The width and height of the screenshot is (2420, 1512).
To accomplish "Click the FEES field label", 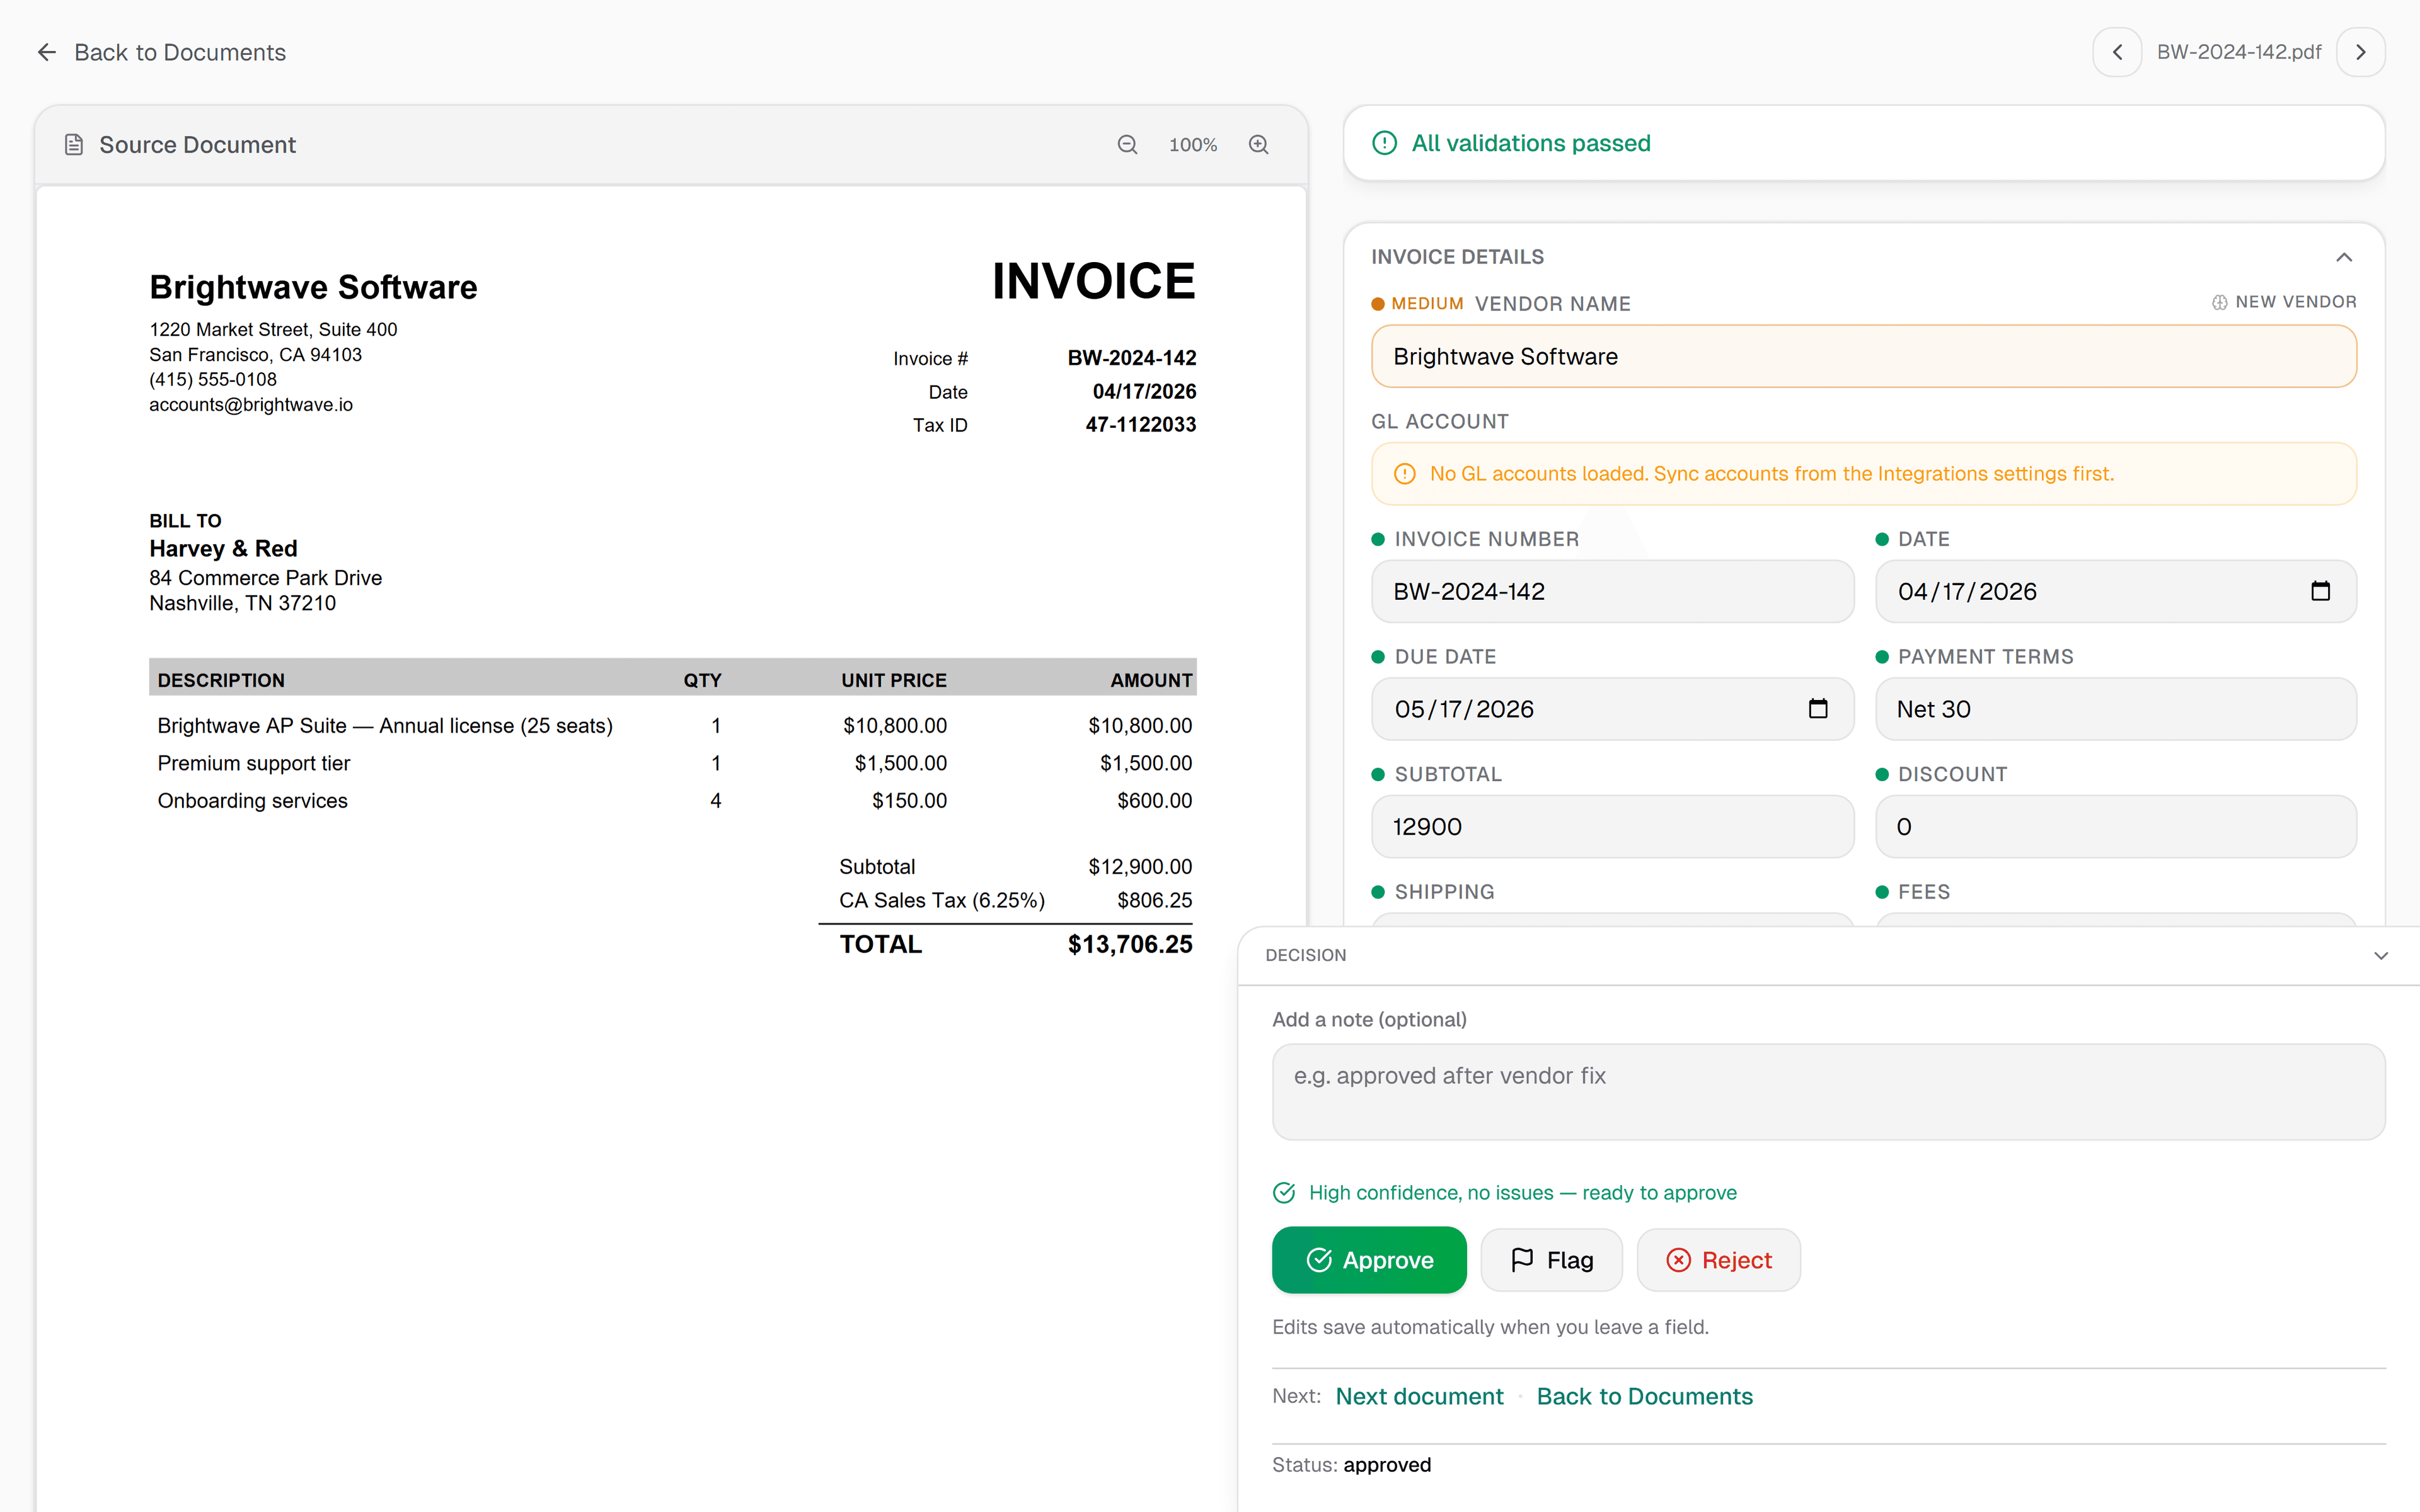I will coord(1923,892).
